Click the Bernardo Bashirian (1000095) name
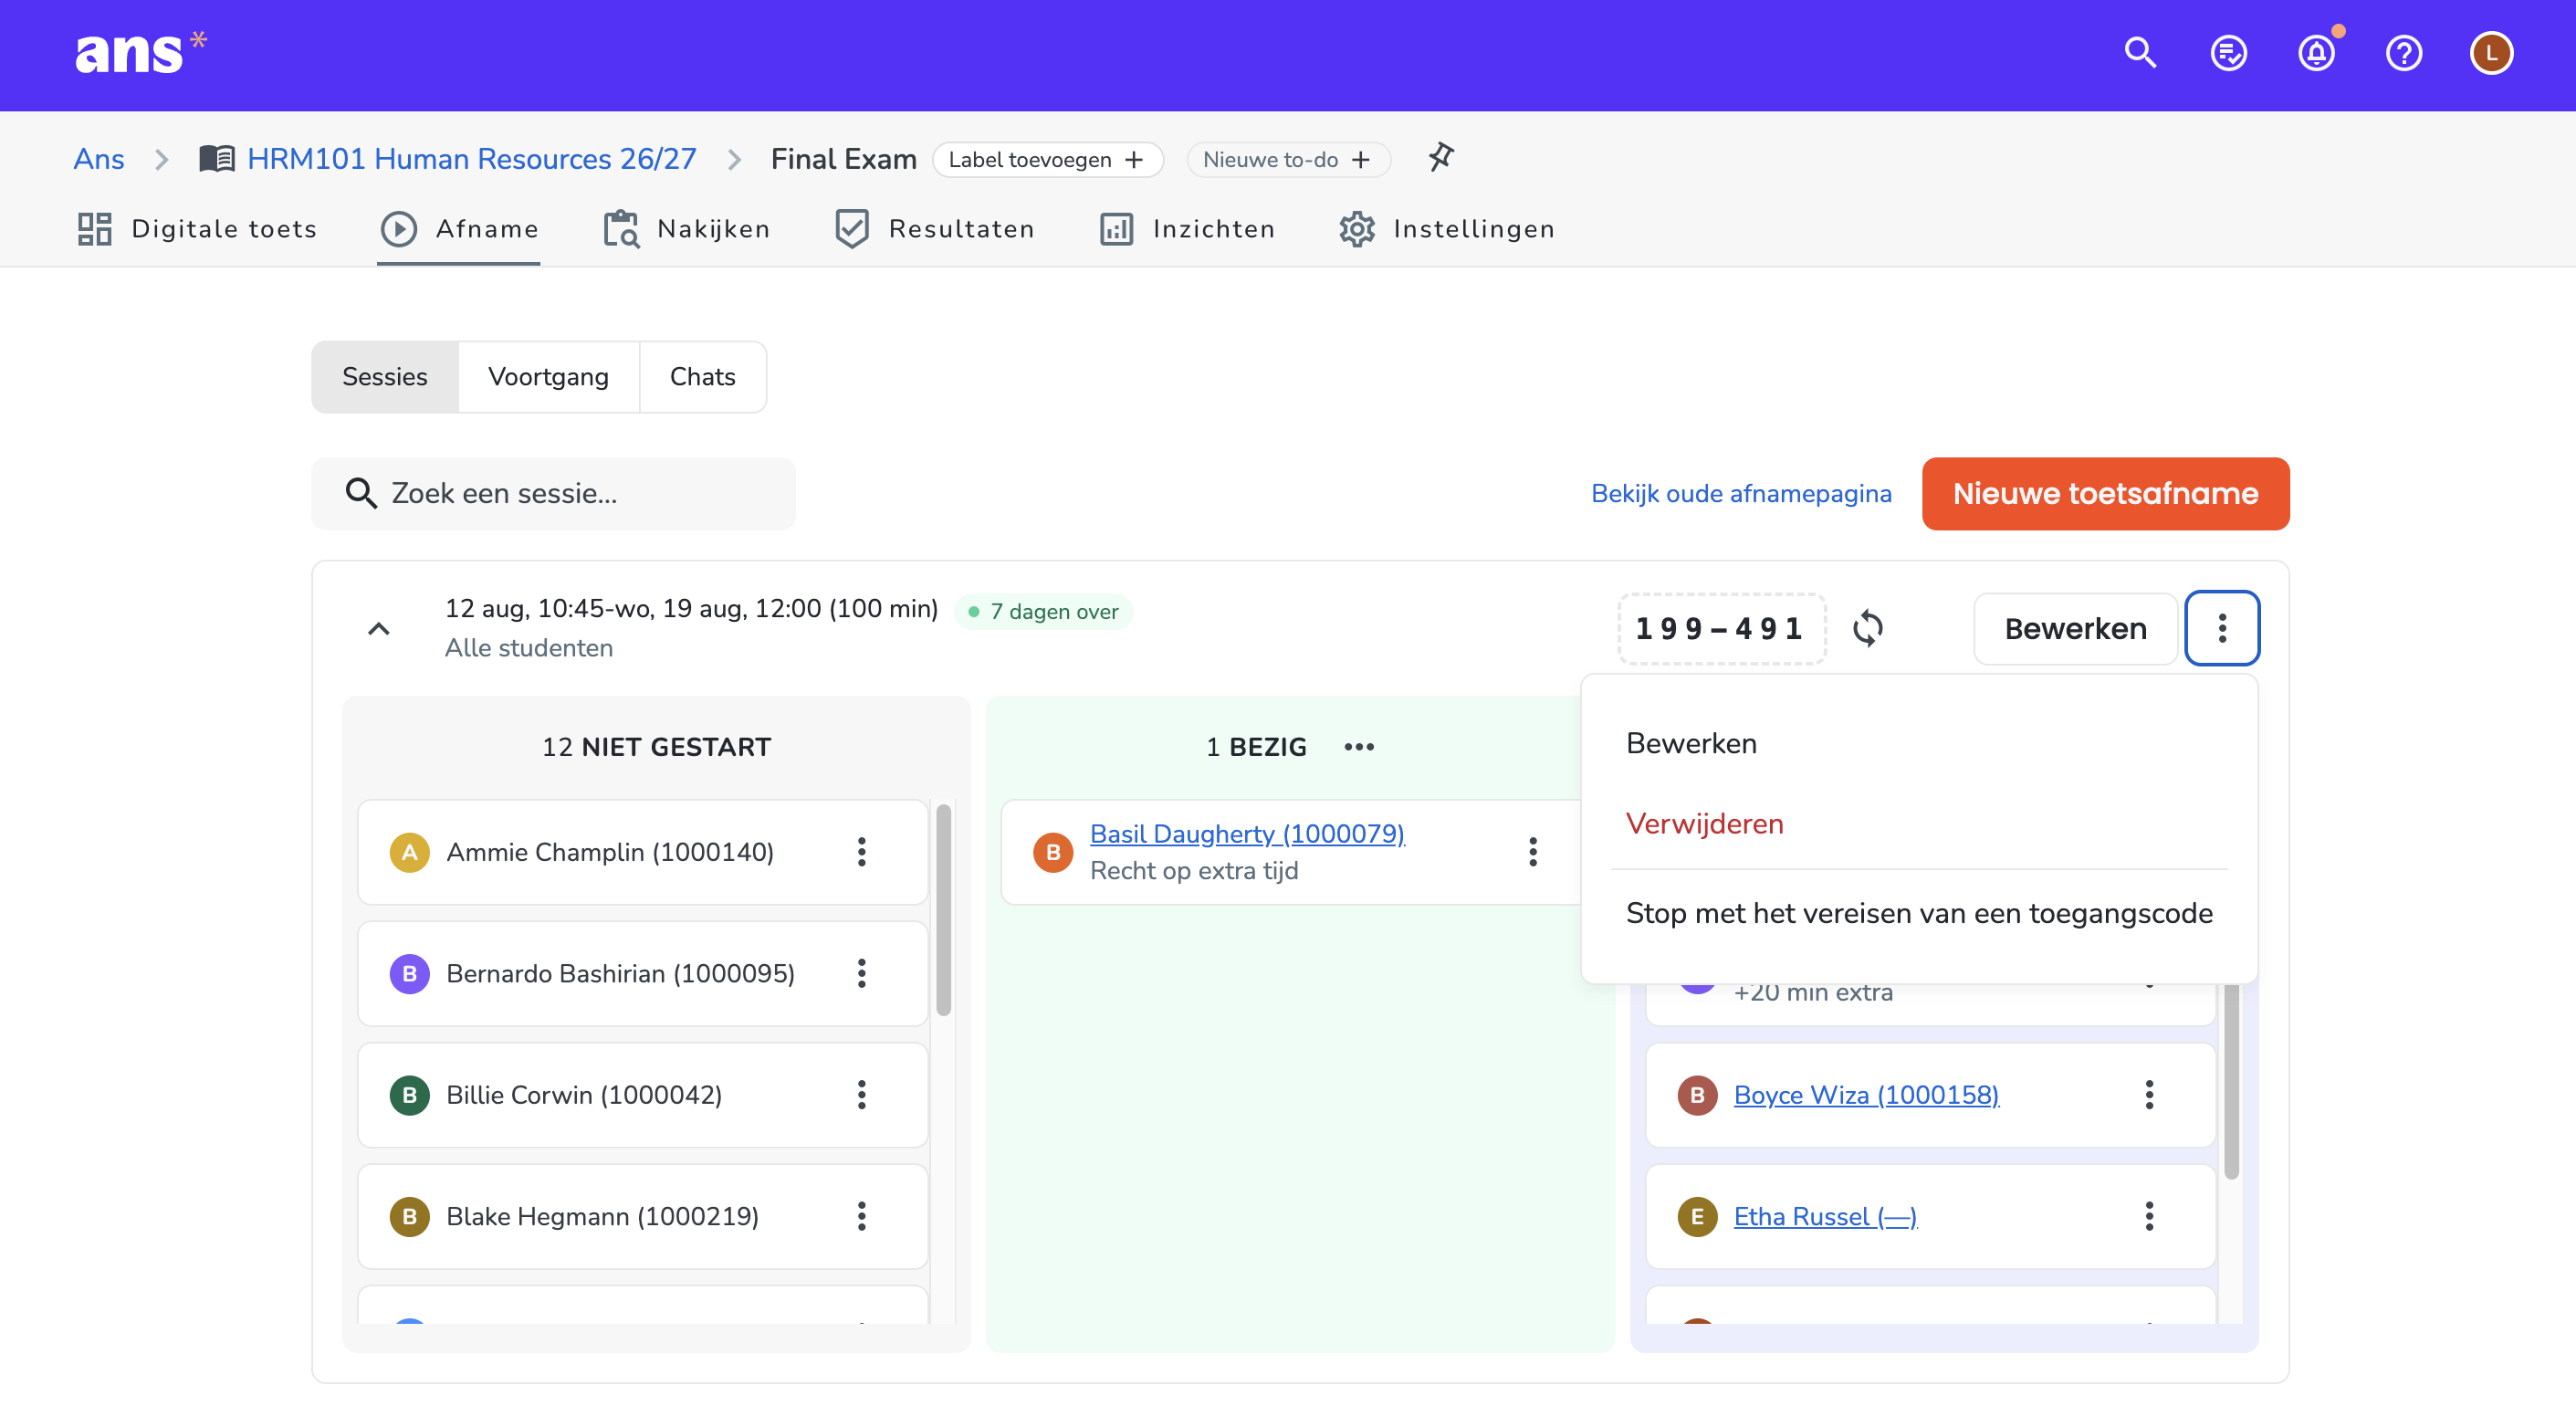This screenshot has width=2576, height=1406. pyautogui.click(x=620, y=973)
